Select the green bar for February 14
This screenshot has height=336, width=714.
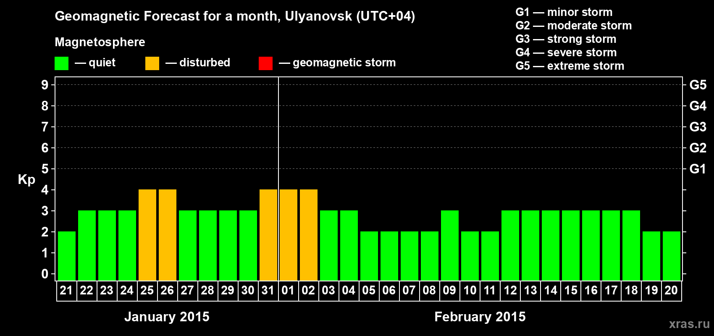(551, 245)
